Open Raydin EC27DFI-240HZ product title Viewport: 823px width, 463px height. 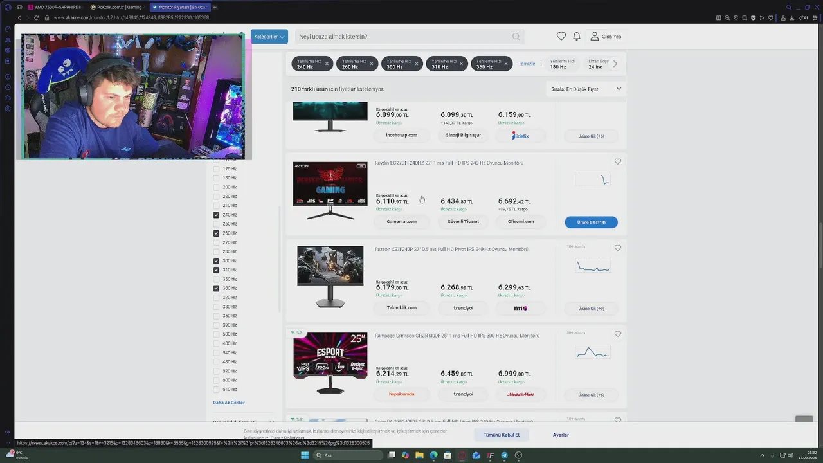[x=449, y=163]
